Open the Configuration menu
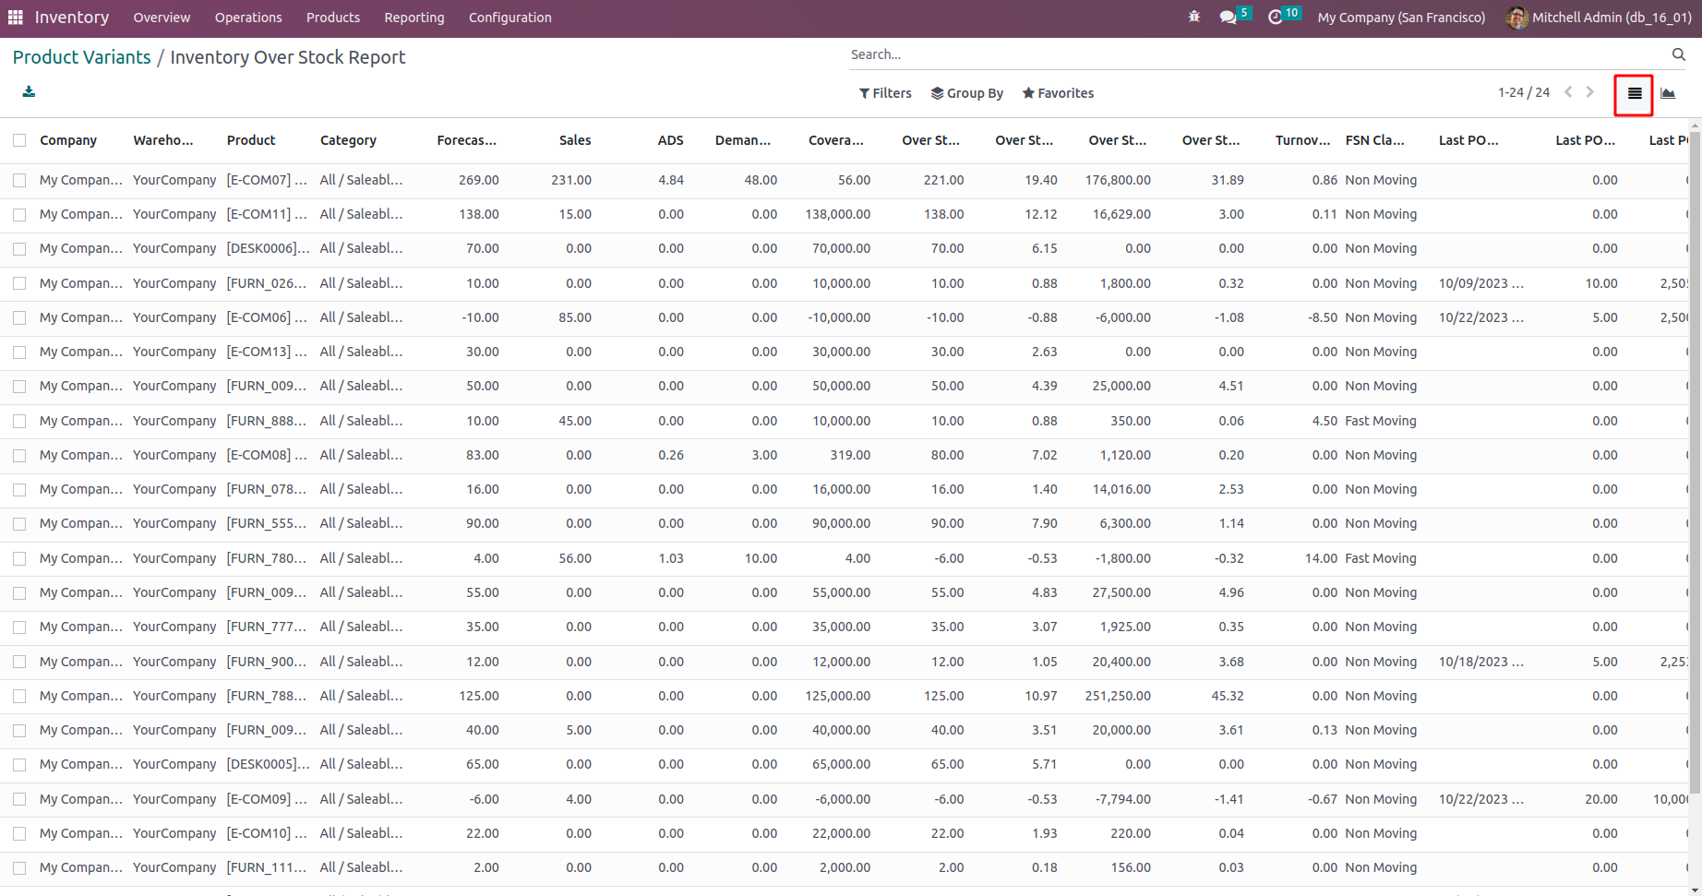Image resolution: width=1702 pixels, height=896 pixels. [509, 18]
